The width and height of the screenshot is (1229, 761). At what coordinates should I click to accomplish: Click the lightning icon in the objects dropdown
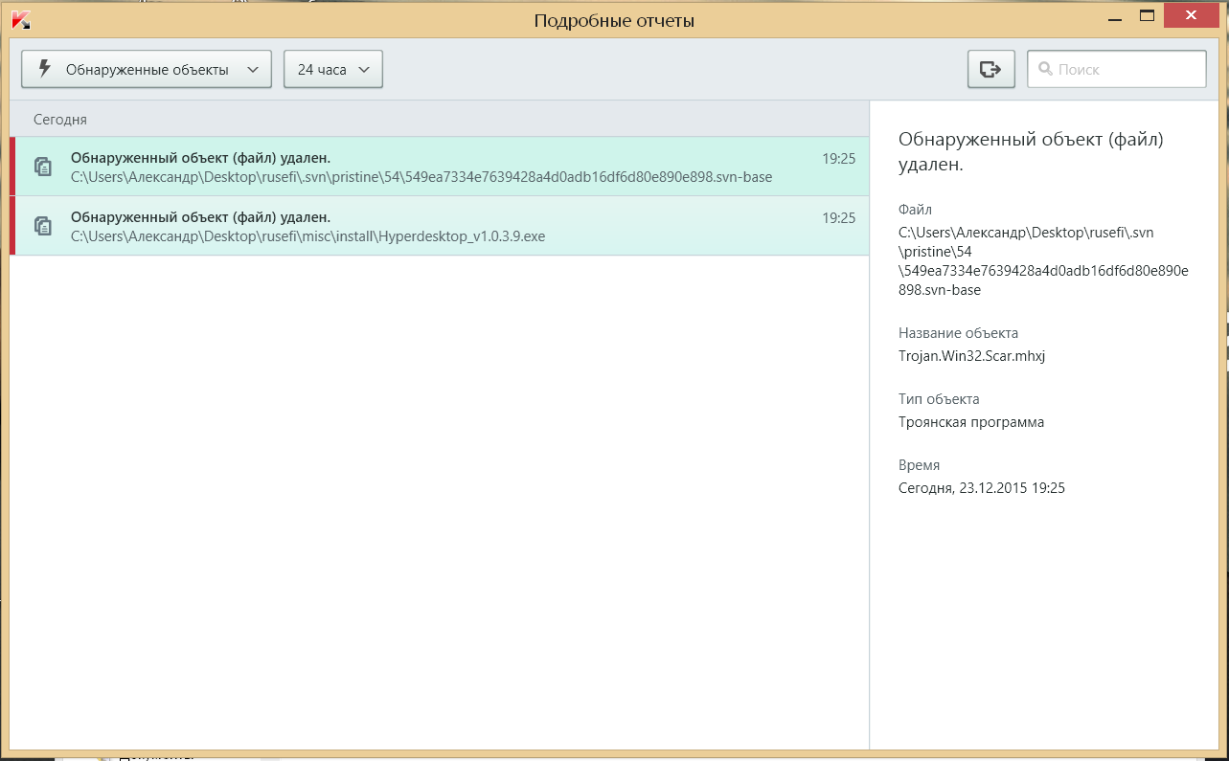43,69
